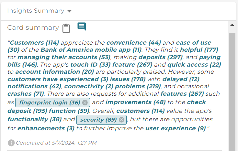Click the improvements (48) keyword
Screen dimensions: 238x151
tap(136, 102)
